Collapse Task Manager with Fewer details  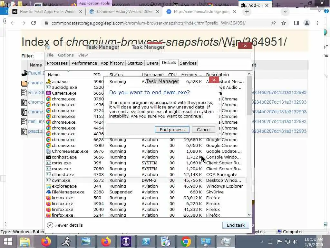coord(65,225)
